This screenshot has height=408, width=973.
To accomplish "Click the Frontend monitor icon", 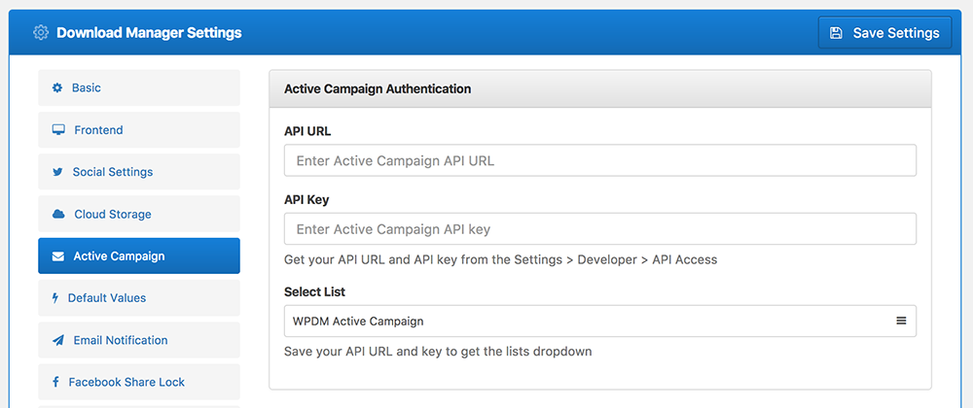I will click(58, 130).
